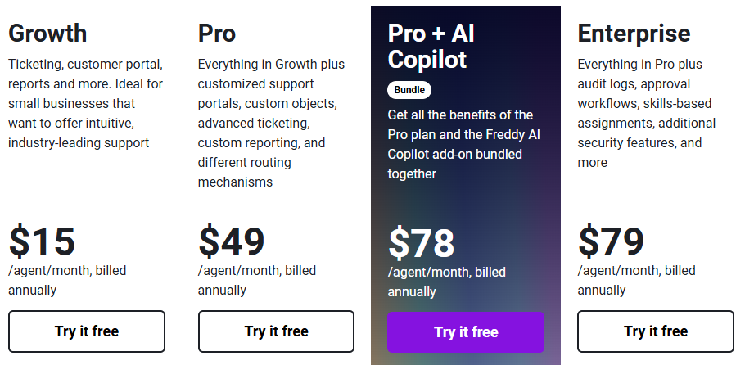Click the Enterprise audit logs description
Viewport: 745px width, 365px height.
[645, 113]
